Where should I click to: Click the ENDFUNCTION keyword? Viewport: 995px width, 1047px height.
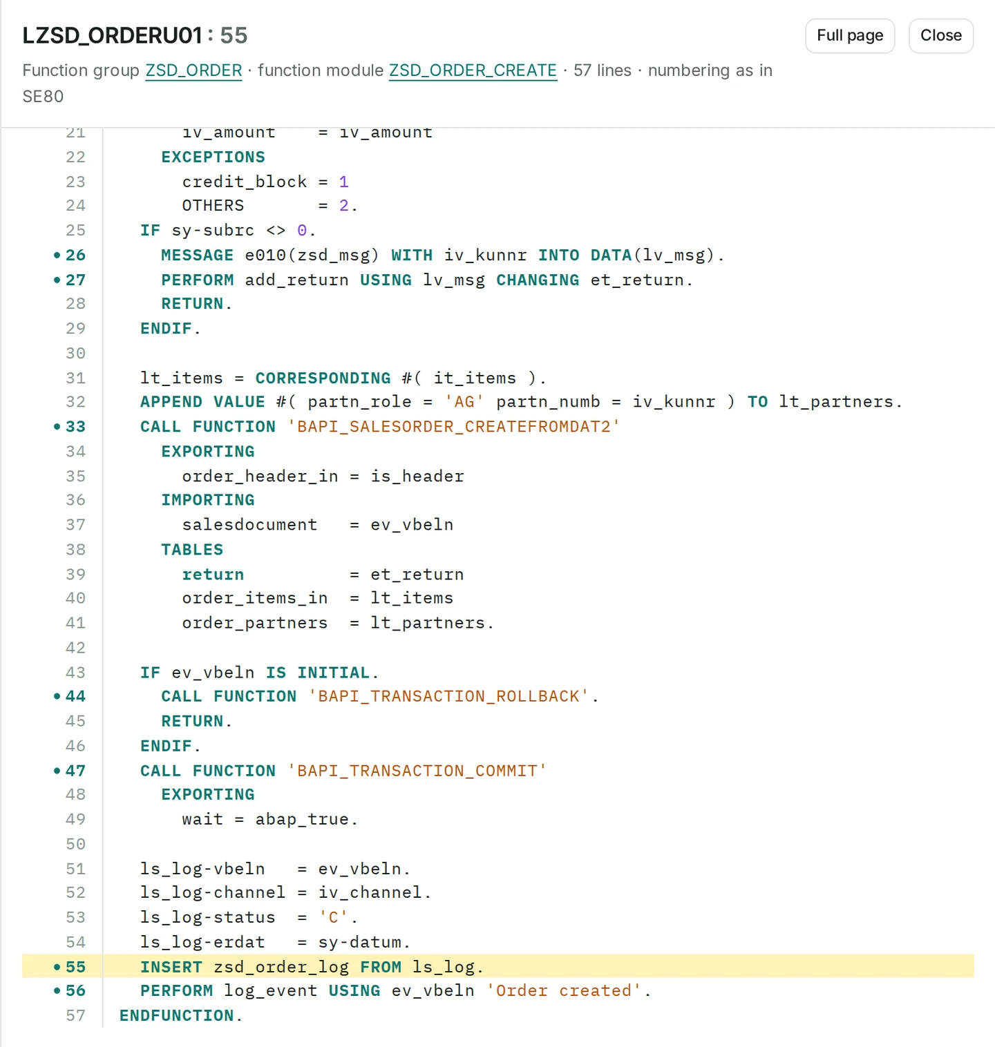pos(177,1015)
